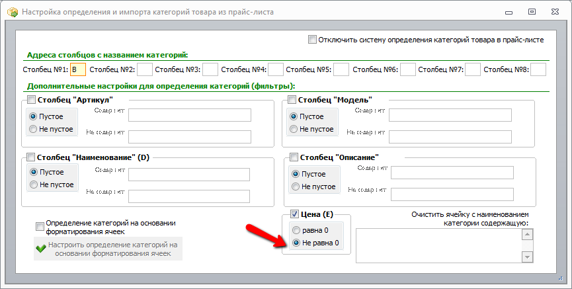Click the Столбец №5 input field
Image resolution: width=572 pixels, height=289 pixels.
click(341, 69)
